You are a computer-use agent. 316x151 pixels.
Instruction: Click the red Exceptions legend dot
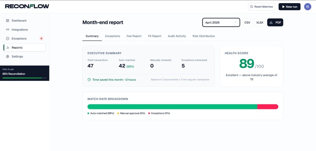pos(149,113)
